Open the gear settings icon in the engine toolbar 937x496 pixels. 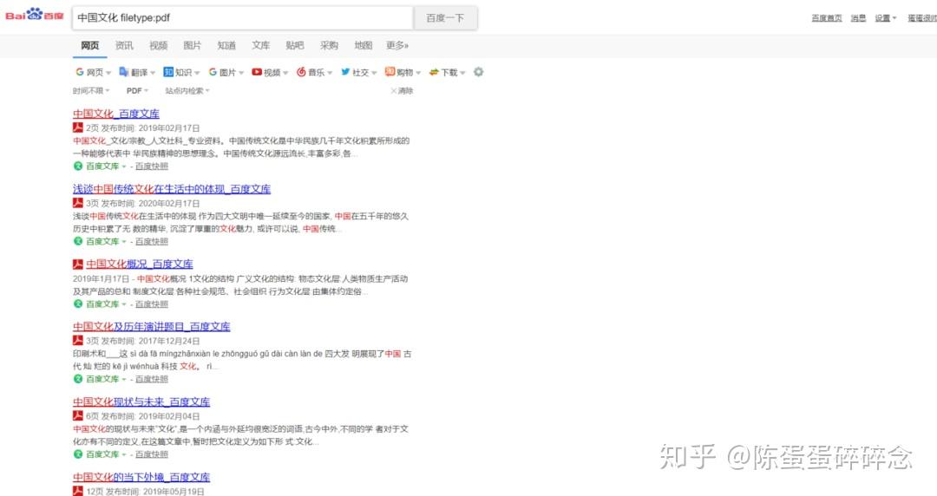[479, 72]
